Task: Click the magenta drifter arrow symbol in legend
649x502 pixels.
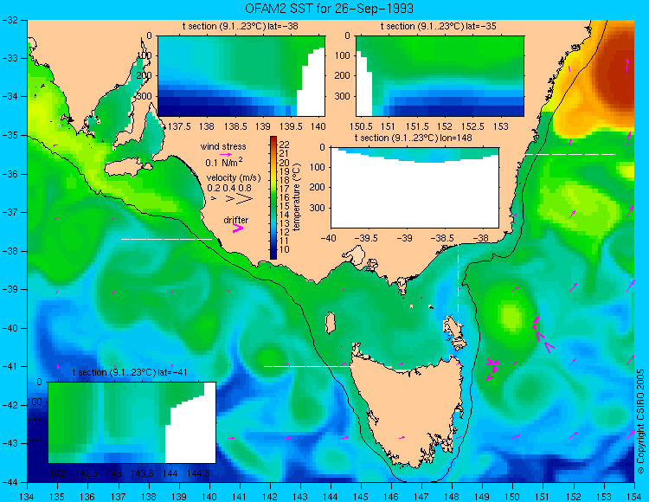Action: 238,228
